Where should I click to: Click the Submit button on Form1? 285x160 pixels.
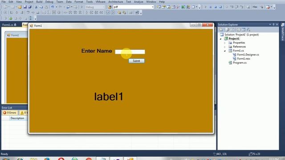137,61
